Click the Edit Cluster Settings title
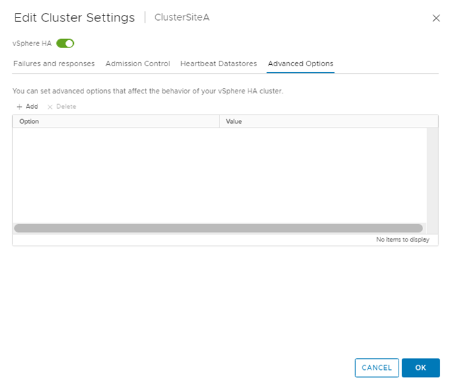This screenshot has width=451, height=388. (74, 17)
